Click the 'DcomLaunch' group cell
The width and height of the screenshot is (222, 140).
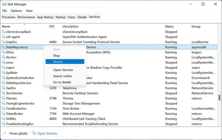click(x=201, y=78)
